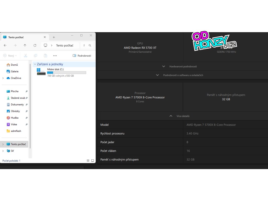Screen dimensions: 268x201
Task: Refresh the Tento počítač view
Action: click(35, 46)
